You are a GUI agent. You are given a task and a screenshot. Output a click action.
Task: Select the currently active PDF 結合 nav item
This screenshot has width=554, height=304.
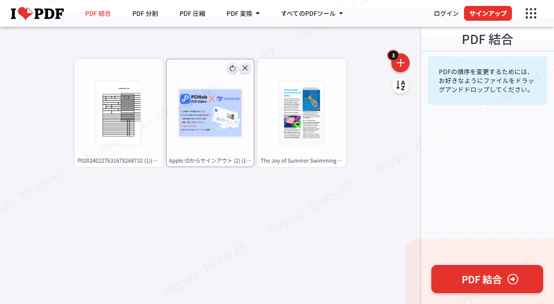(97, 13)
